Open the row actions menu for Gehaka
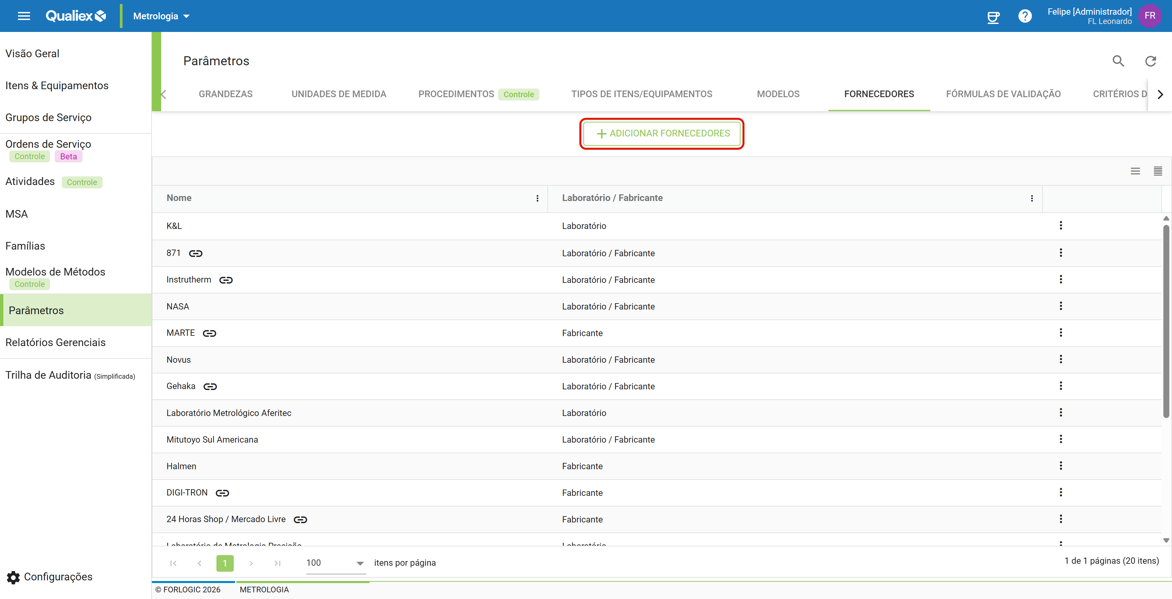 (1060, 386)
